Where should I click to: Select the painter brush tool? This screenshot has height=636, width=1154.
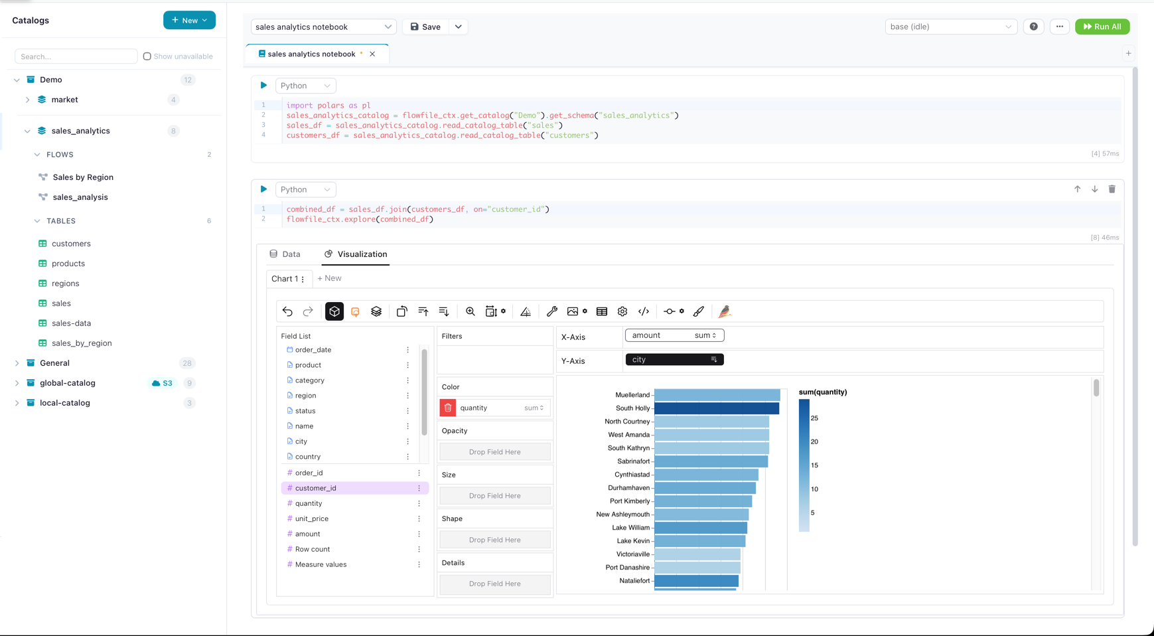(x=699, y=311)
